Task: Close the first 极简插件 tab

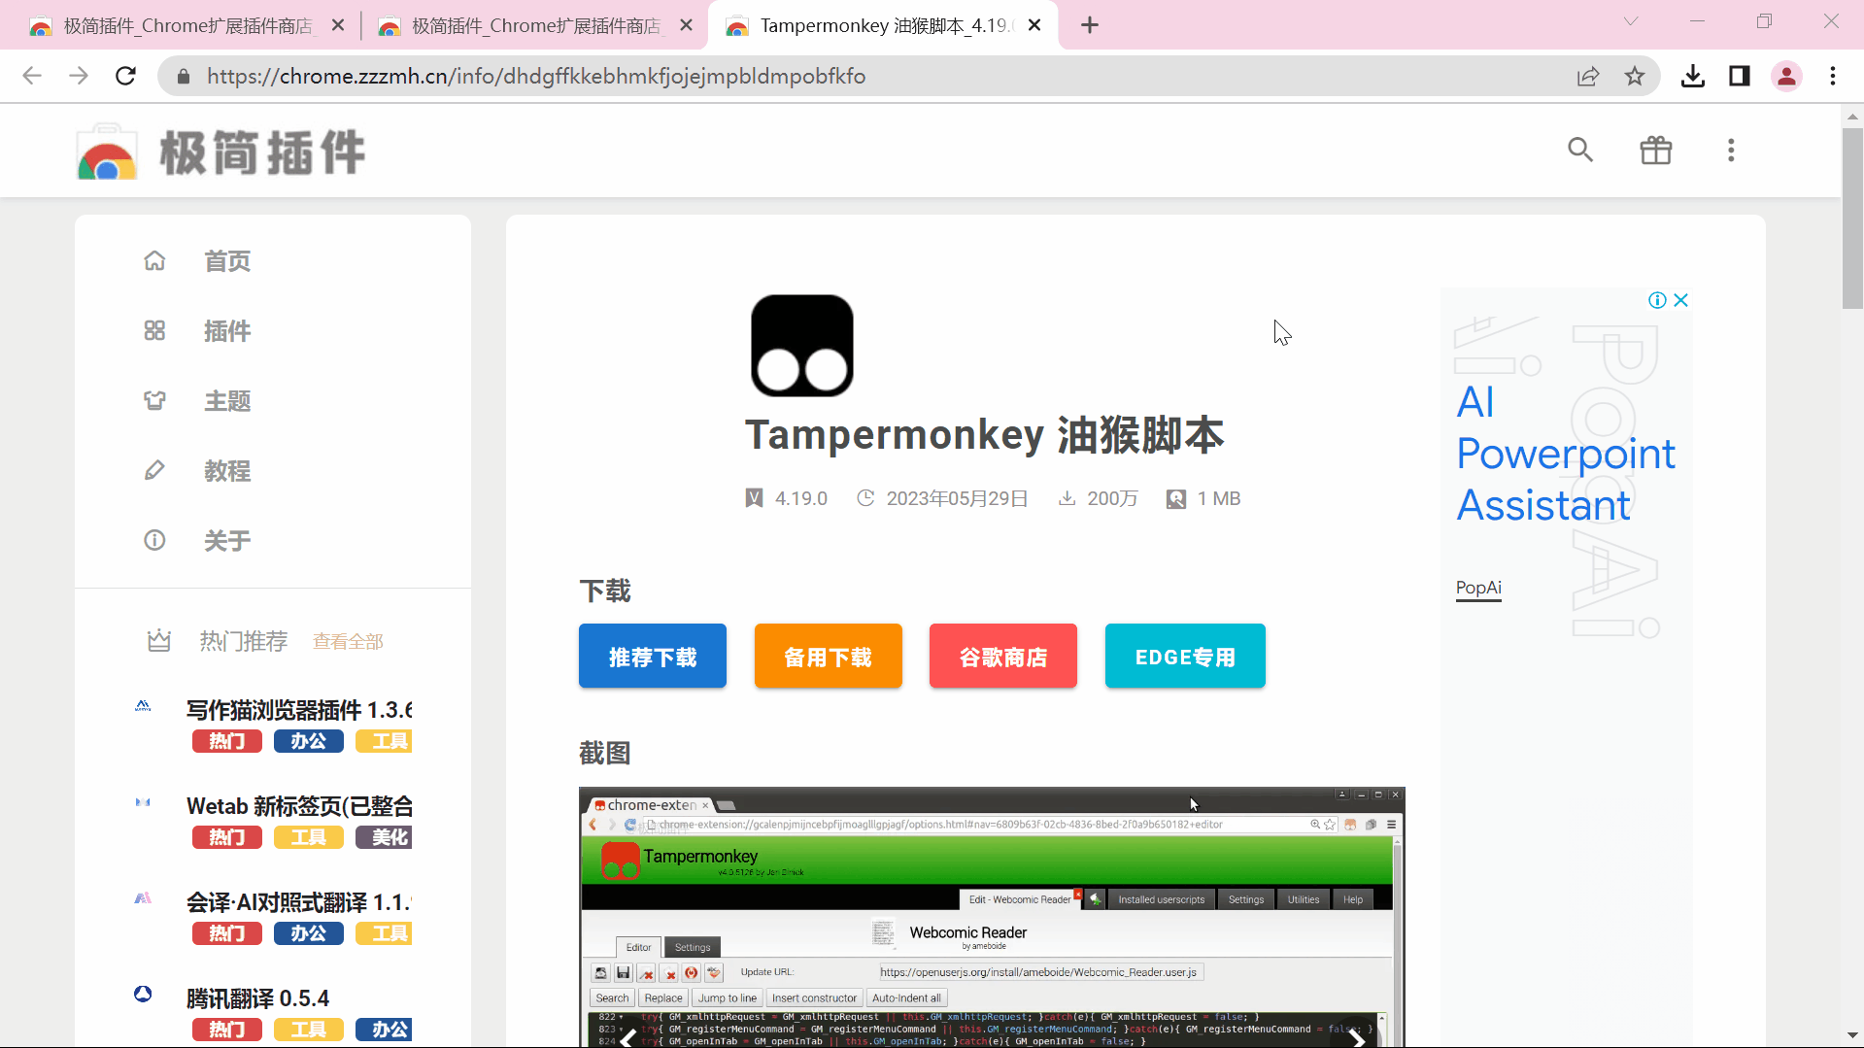Action: click(338, 25)
